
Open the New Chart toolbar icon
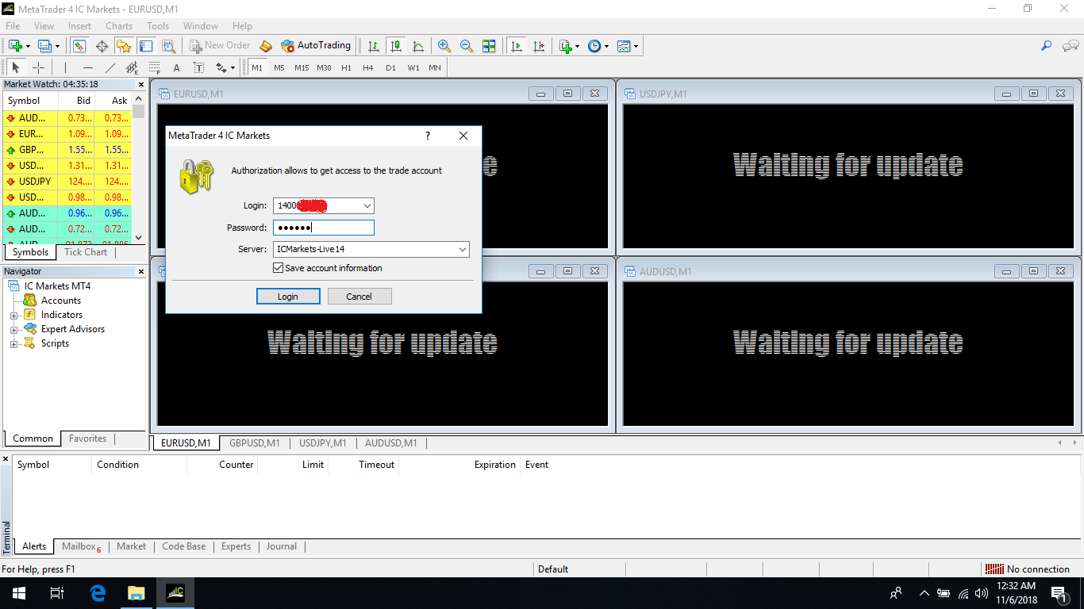(x=15, y=46)
